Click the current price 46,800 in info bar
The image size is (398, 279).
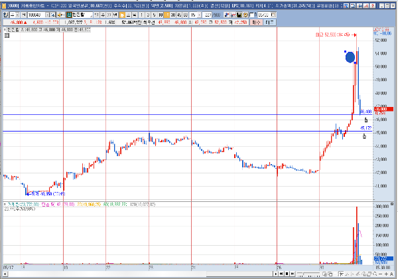click(17, 23)
